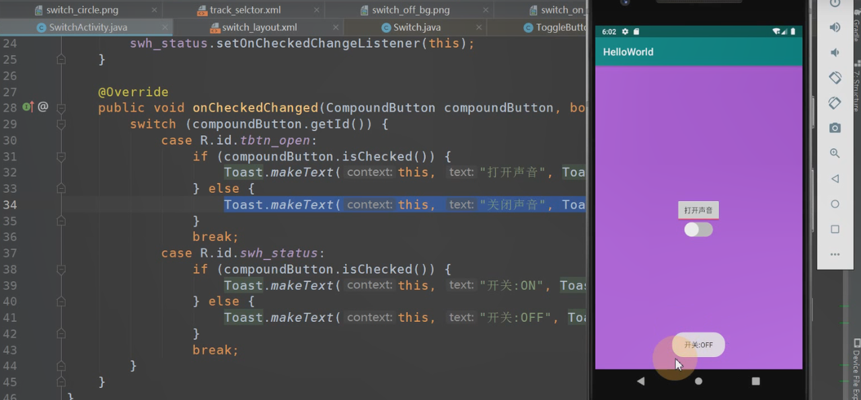The width and height of the screenshot is (861, 400).
Task: Click the 6:02 clock in phone status bar
Action: 609,32
